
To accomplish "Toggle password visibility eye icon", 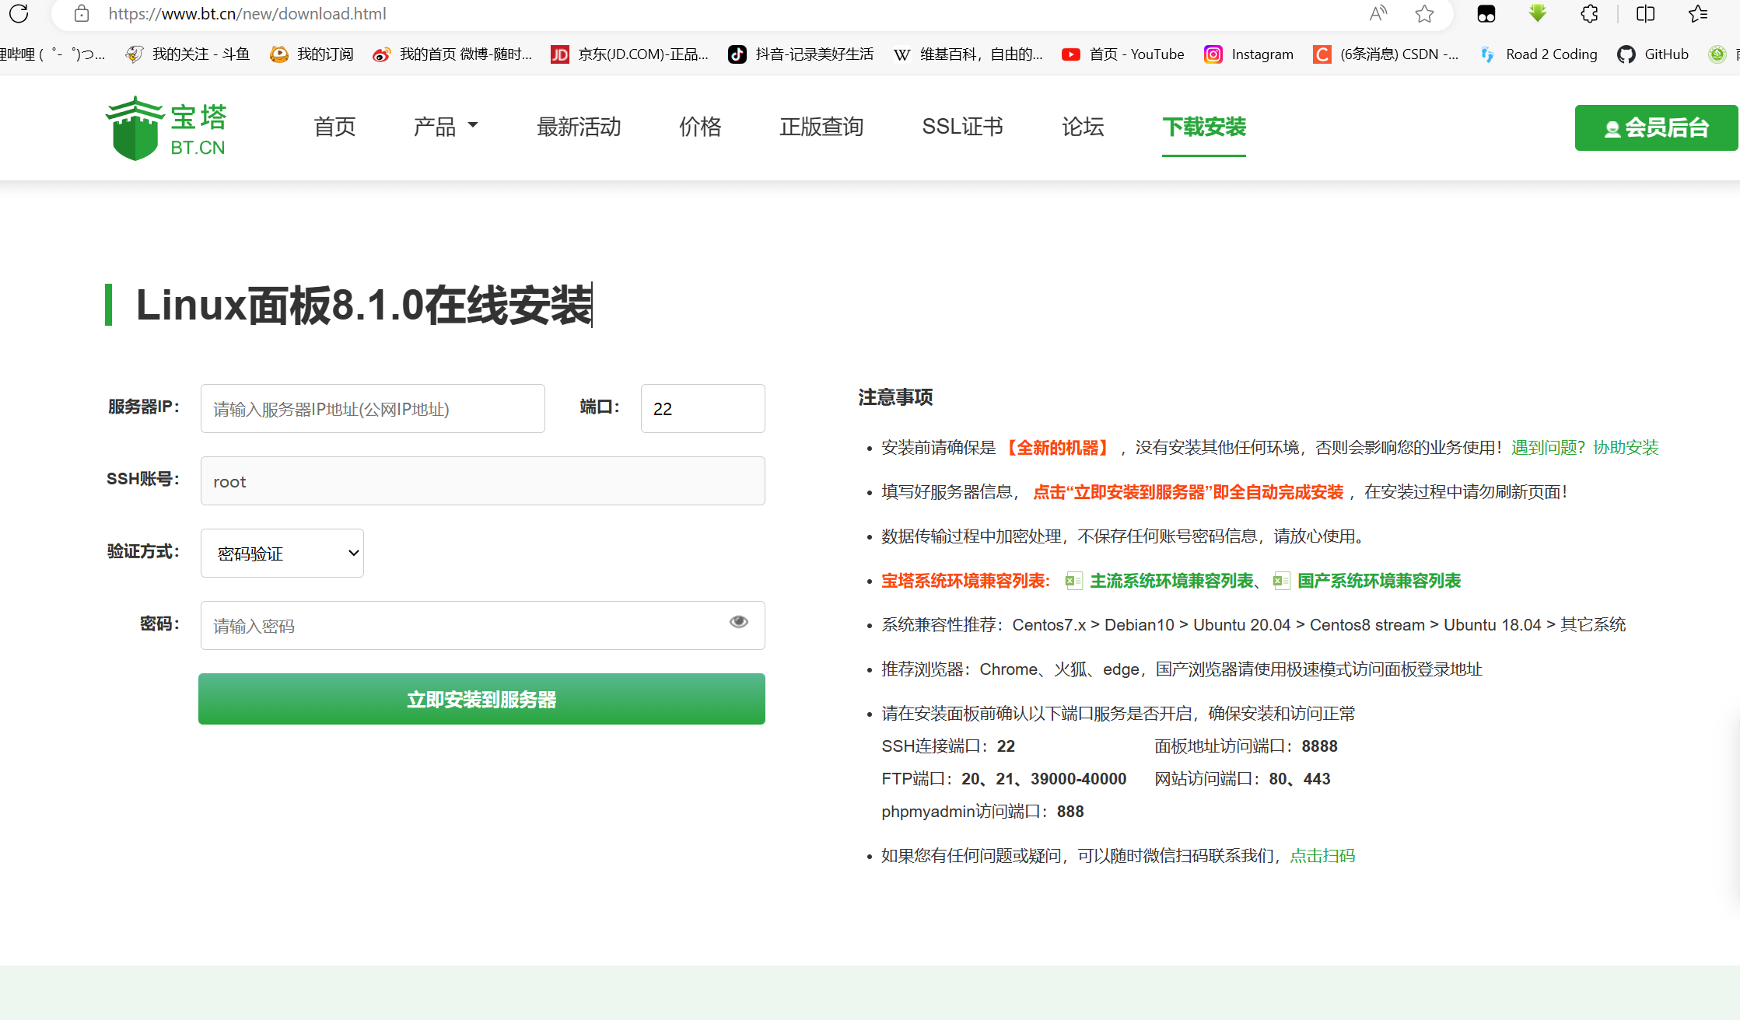I will [x=738, y=621].
